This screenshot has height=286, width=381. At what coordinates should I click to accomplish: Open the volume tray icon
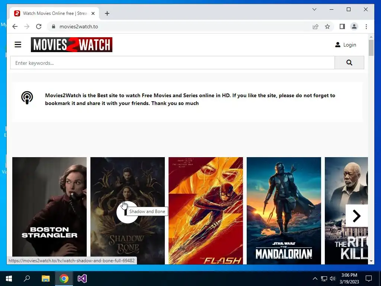point(333,279)
